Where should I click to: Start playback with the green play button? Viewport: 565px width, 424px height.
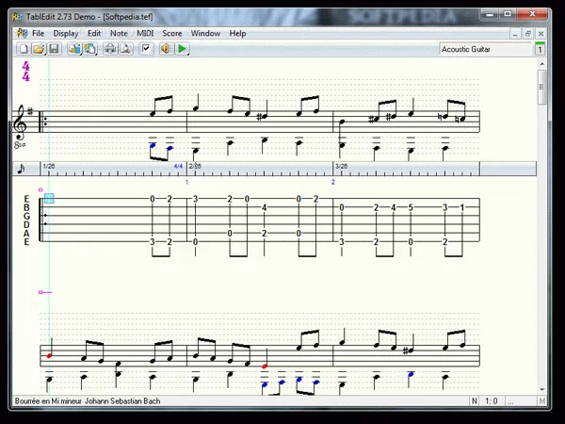(182, 49)
